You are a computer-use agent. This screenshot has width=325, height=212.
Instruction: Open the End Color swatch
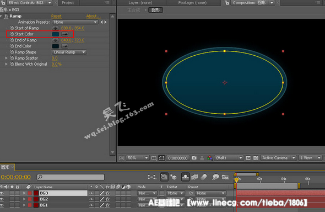click(55, 46)
